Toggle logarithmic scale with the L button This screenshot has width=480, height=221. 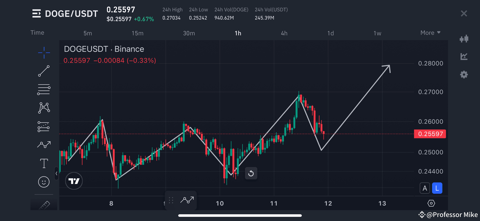point(437,188)
